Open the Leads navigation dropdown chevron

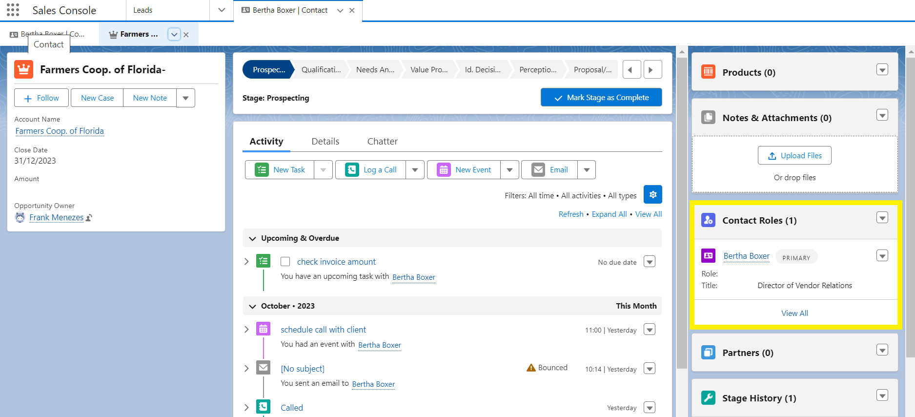coord(222,10)
